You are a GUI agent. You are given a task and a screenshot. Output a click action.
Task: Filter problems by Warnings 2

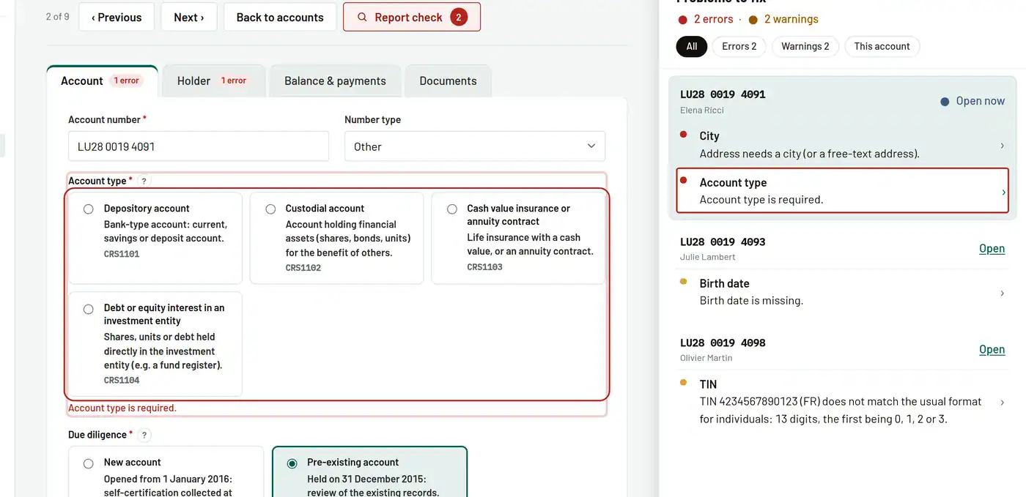click(x=805, y=46)
